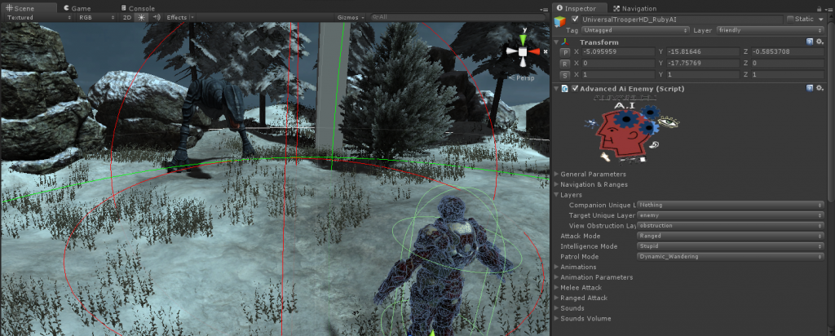Open the Patrol Mode dropdown
This screenshot has width=835, height=336.
[x=730, y=256]
